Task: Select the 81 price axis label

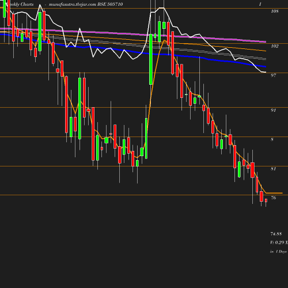Action: pos(273,169)
